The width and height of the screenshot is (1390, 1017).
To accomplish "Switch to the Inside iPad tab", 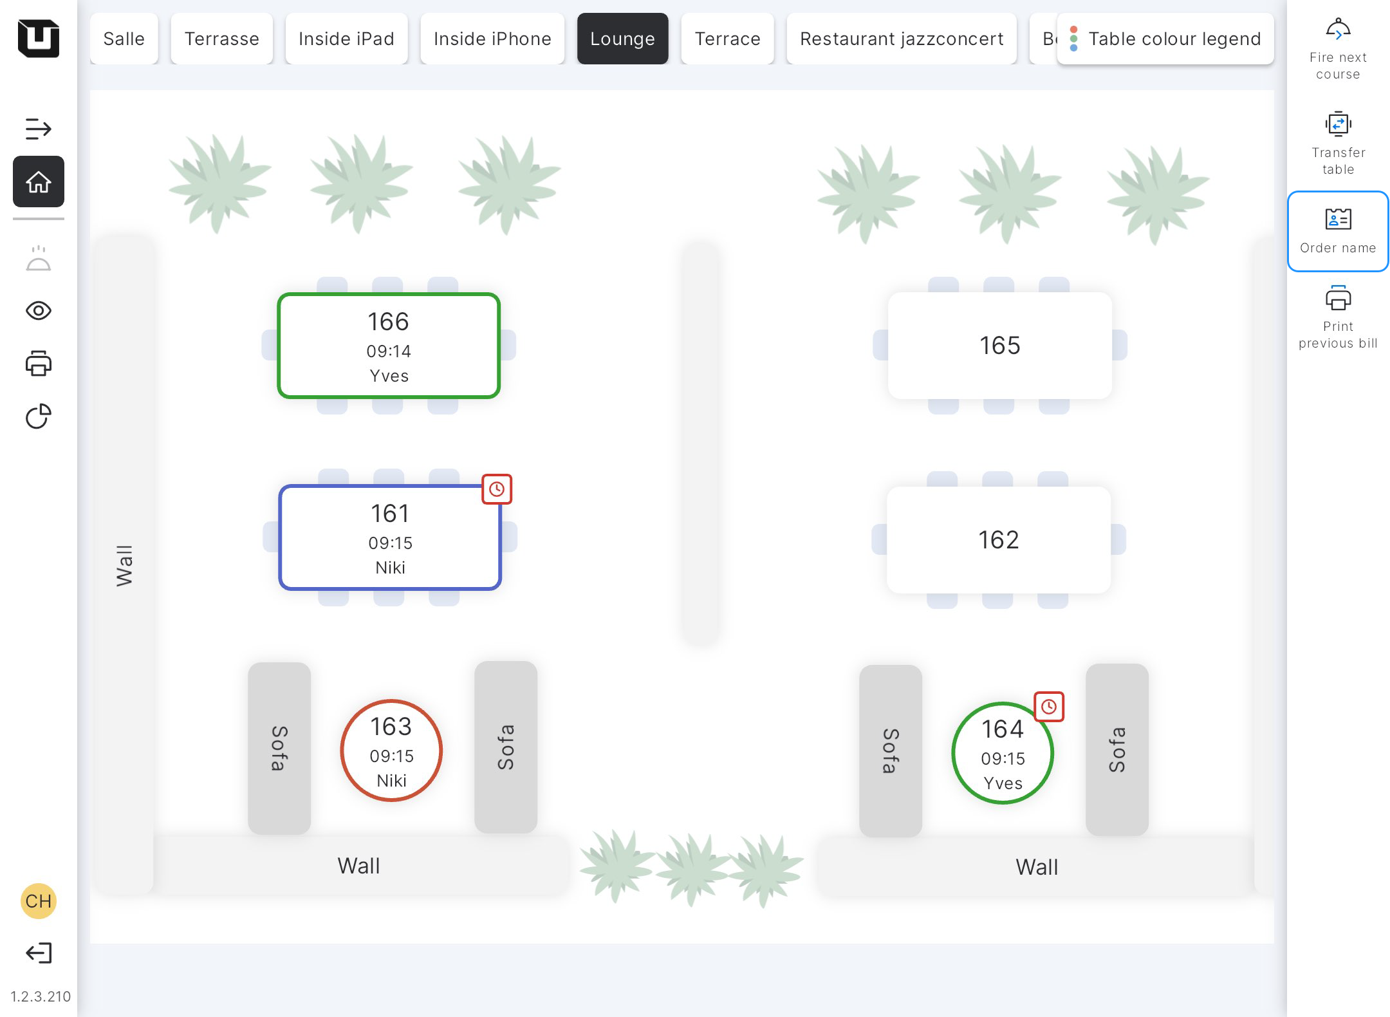I will click(346, 39).
